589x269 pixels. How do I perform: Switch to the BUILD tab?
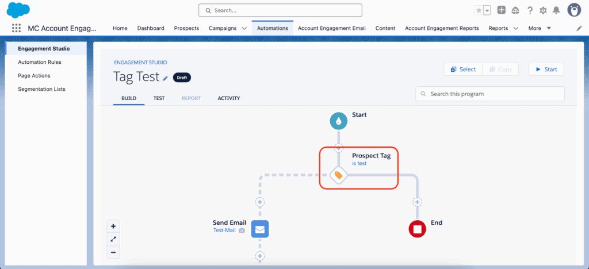[129, 98]
